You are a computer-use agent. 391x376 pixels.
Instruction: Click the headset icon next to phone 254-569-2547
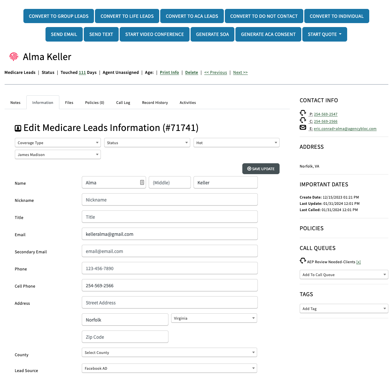click(303, 113)
